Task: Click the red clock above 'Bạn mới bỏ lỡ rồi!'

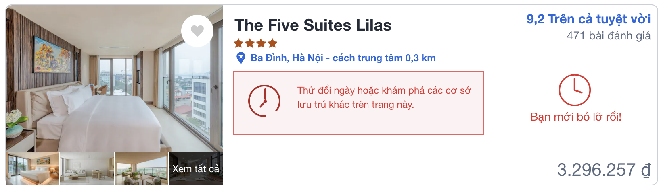Action: pyautogui.click(x=574, y=90)
